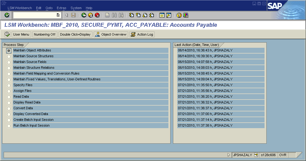
Task: Click the Find binoculars icon
Action: coord(114,15)
